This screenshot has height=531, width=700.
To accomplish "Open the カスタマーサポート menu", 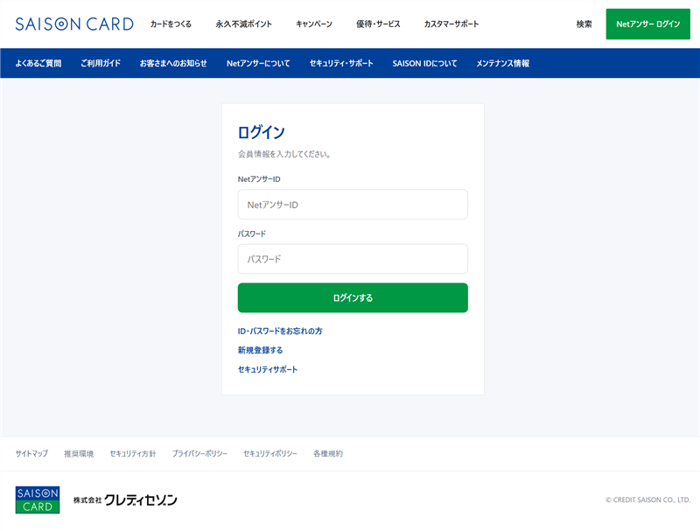I will [451, 24].
